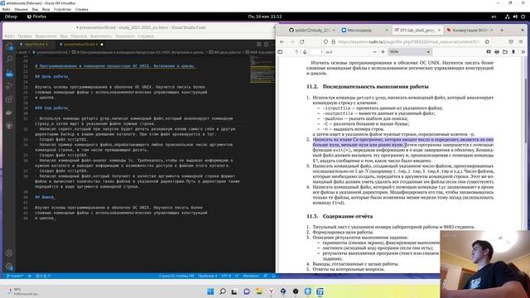Screen dimensions: 530x298
Task: Open the GNOME clock and calendar
Action: tap(265, 17)
